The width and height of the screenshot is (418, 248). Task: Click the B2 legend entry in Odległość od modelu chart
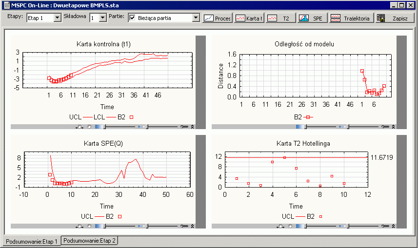303,117
